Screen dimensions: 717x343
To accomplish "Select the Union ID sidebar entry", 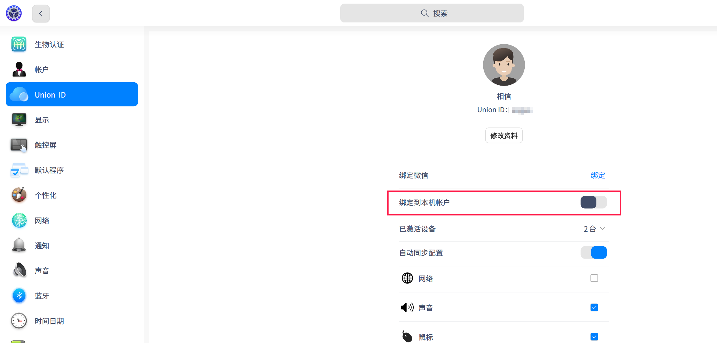I will pyautogui.click(x=50, y=94).
